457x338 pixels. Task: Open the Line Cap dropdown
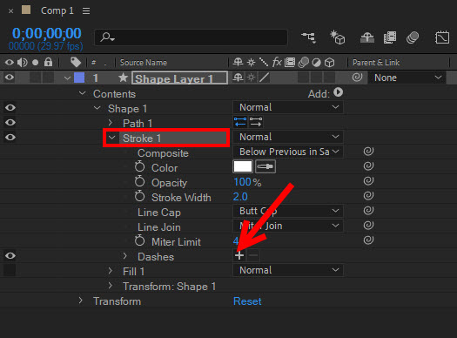coord(288,211)
